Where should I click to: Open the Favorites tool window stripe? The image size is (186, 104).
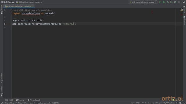click(x=2, y=91)
